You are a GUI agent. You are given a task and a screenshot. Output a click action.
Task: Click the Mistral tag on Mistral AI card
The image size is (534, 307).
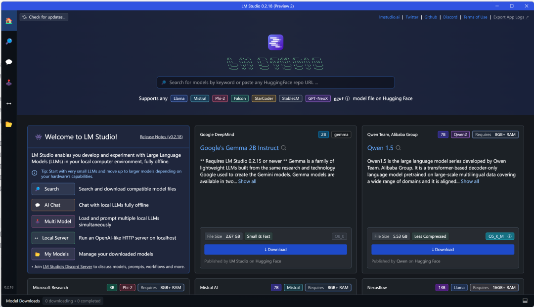pyautogui.click(x=293, y=288)
